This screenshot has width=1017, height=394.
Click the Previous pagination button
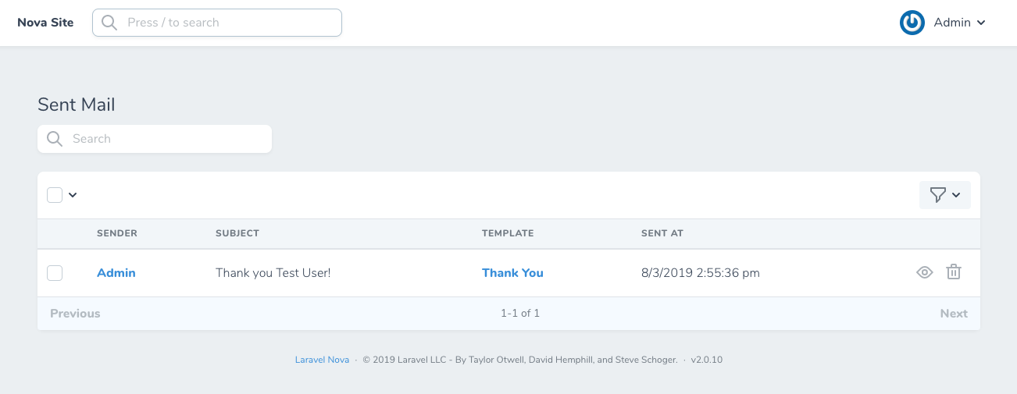(75, 314)
